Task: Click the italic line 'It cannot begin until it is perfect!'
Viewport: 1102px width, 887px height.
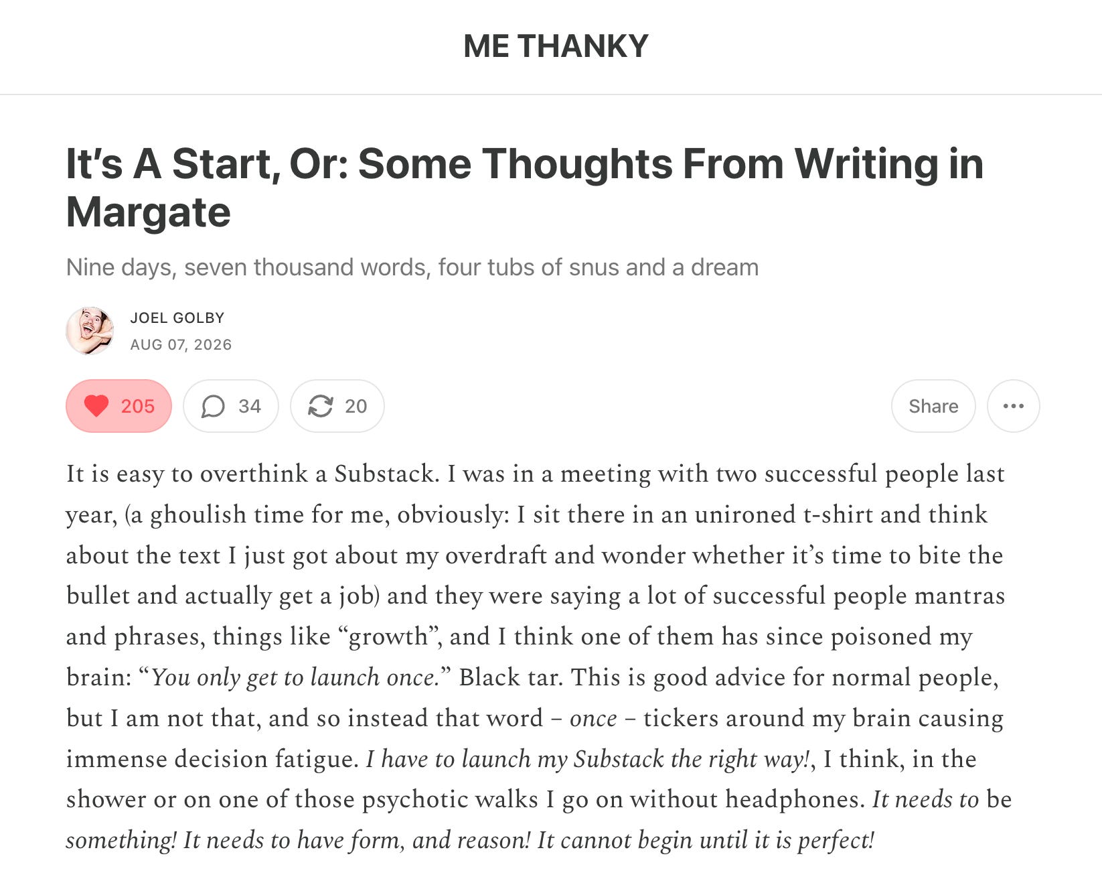Action: (706, 840)
